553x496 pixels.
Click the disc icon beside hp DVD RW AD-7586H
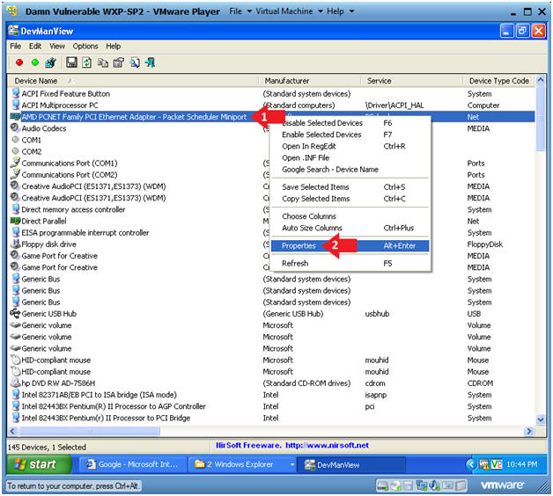click(x=15, y=383)
